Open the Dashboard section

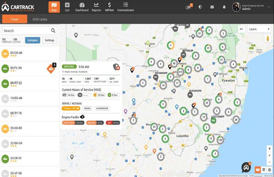coord(82,7)
